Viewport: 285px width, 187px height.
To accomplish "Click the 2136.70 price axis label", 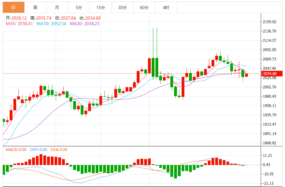I will tap(269, 31).
